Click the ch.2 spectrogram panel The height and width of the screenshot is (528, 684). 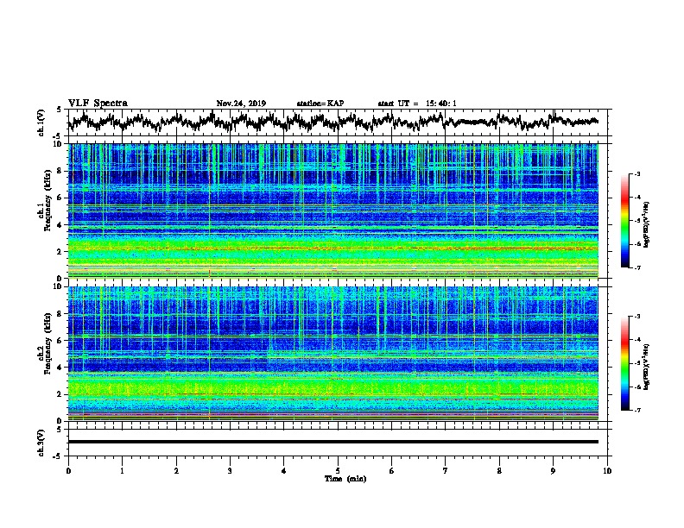[333, 354]
